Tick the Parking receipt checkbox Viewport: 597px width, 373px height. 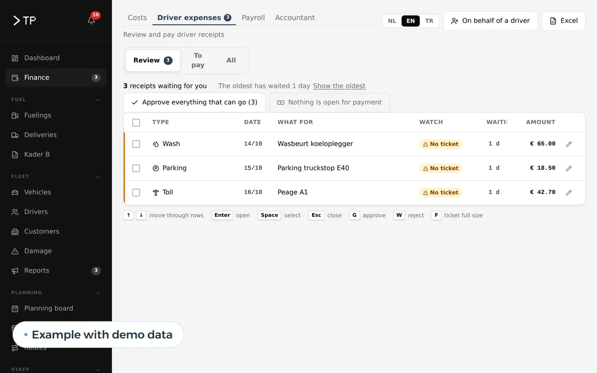point(136,168)
